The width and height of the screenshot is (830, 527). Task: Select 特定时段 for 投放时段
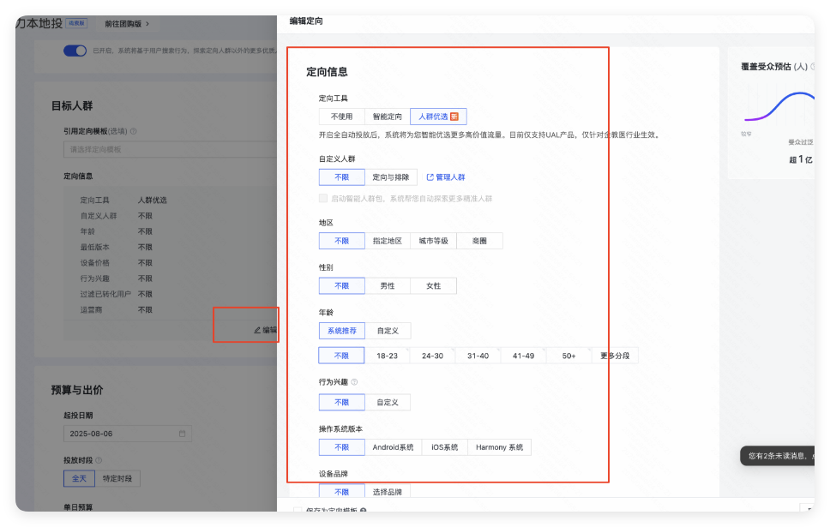(117, 478)
